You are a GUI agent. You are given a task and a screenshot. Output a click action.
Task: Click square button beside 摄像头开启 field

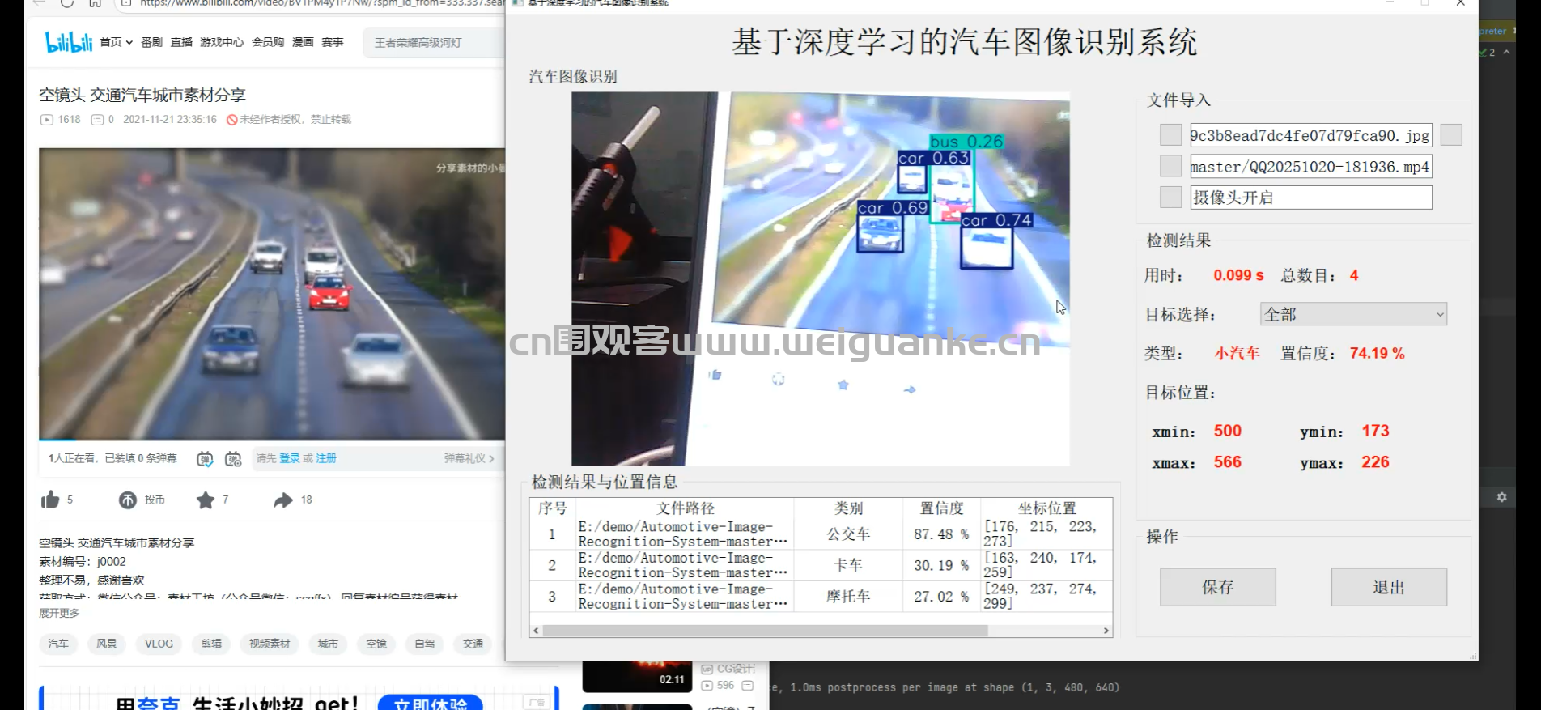pos(1170,197)
